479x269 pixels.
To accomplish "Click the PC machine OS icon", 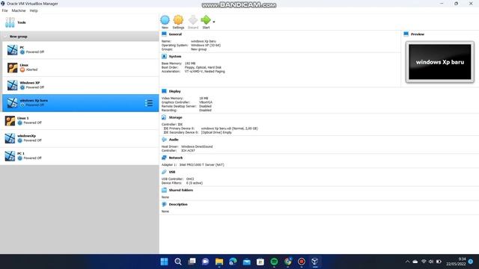I will (12, 50).
